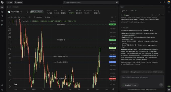Hide all drawings with the eye icon

pos(10,75)
